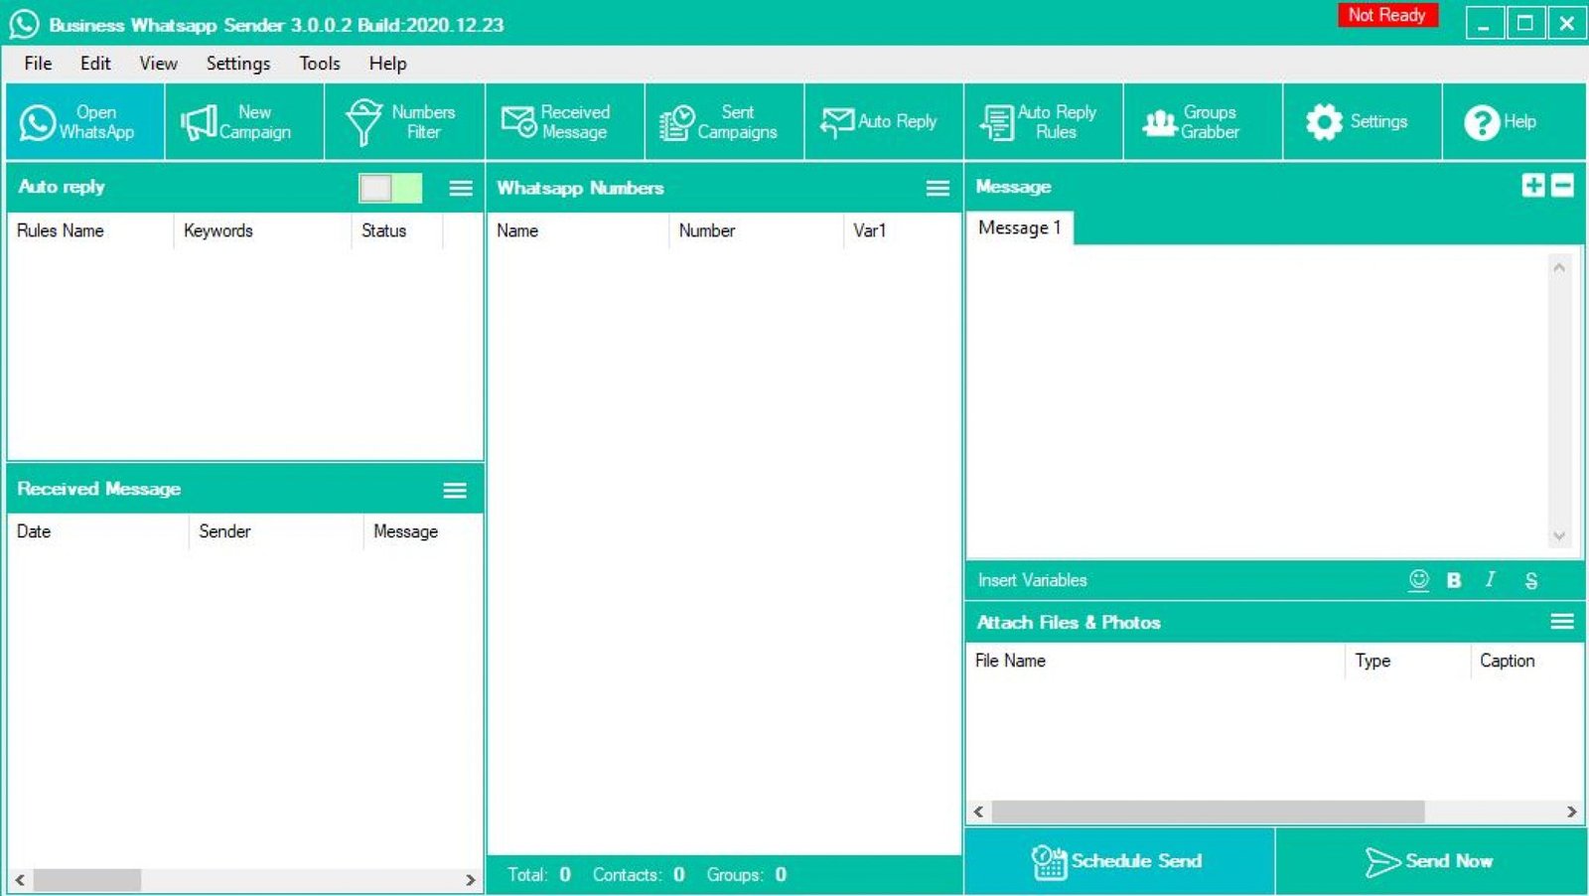Open the Groups Grabber tool
Viewport: 1589px width, 896px height.
(1203, 122)
